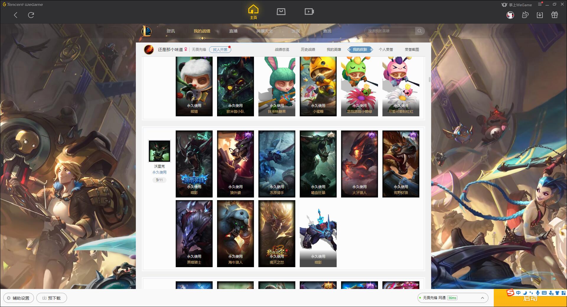Open the user avatar profile
Image resolution: width=567 pixels, height=307 pixels.
click(x=510, y=15)
